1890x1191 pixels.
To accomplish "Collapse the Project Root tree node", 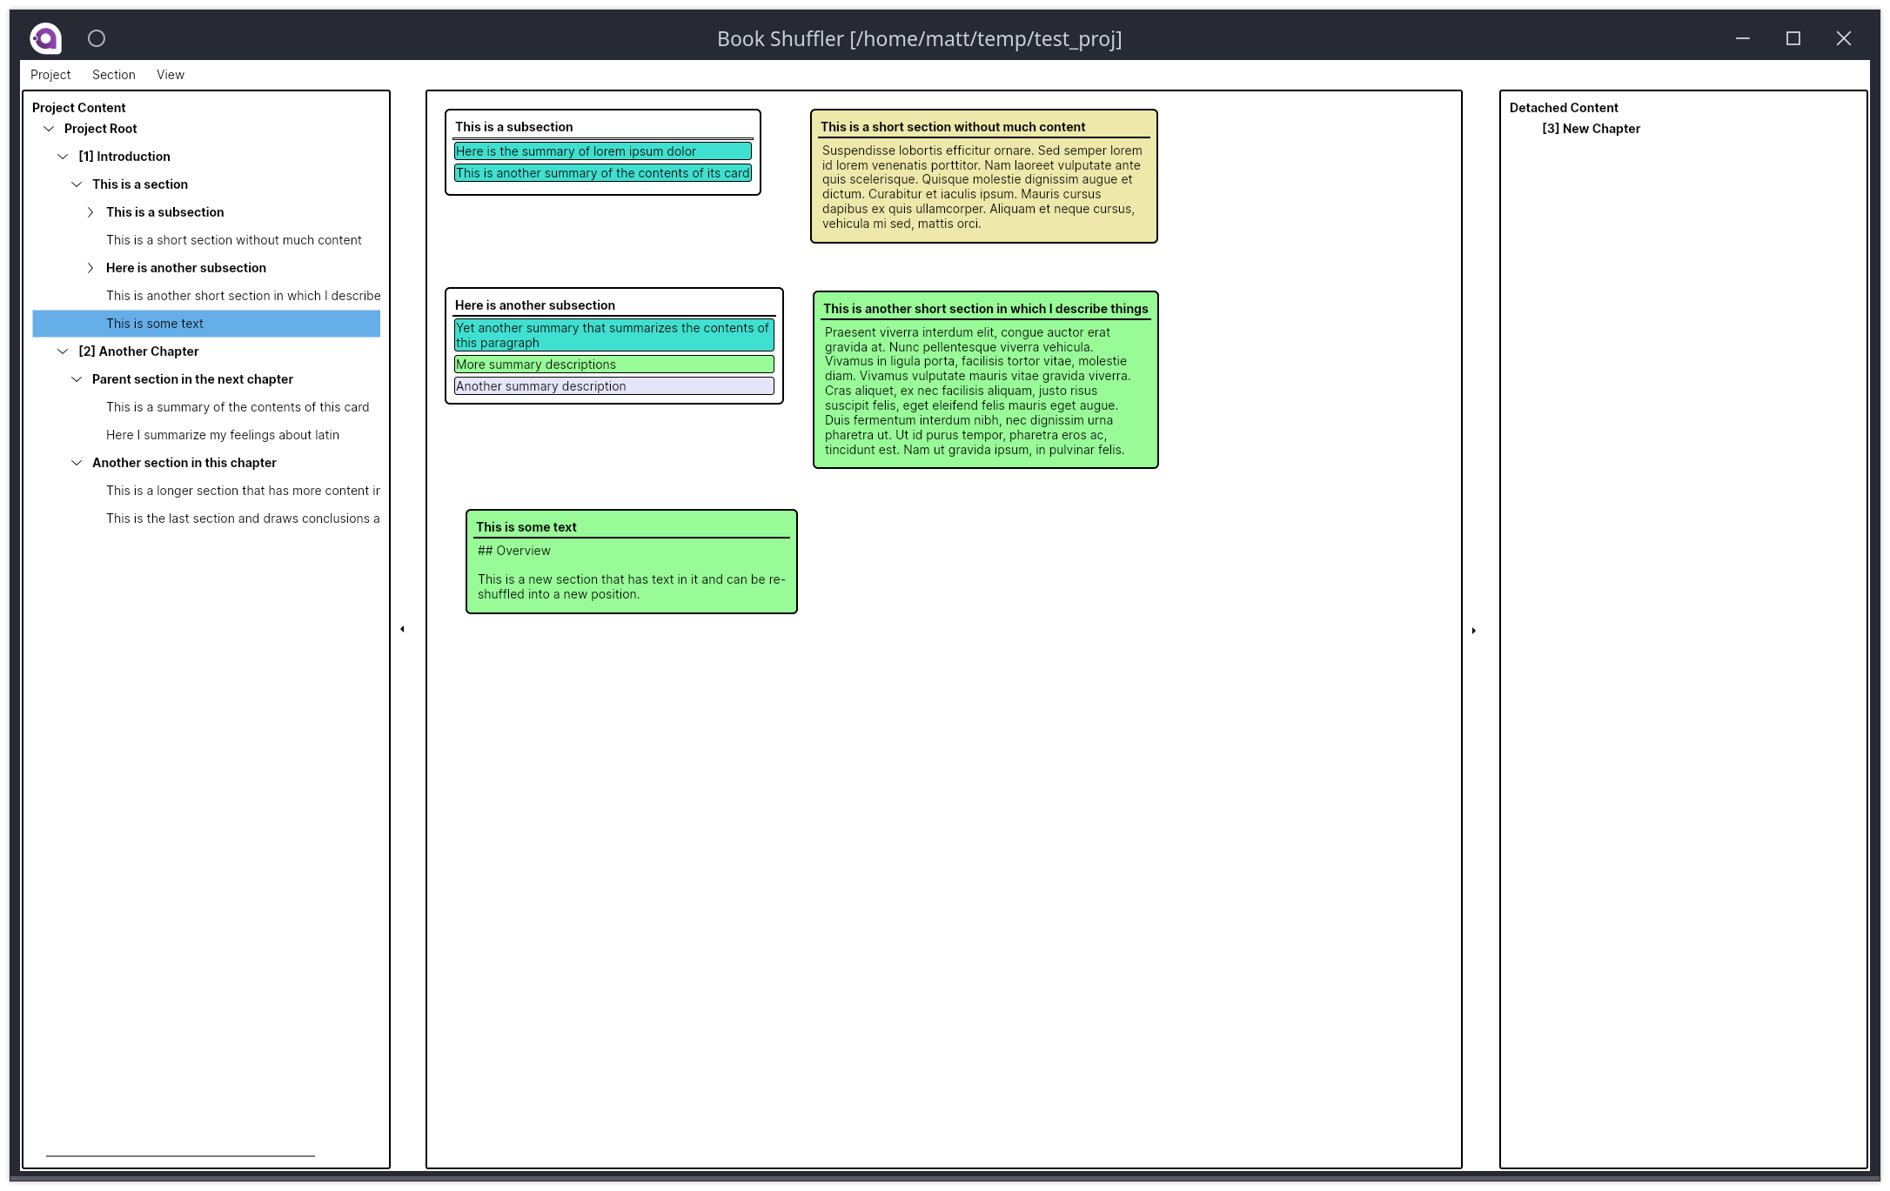I will [49, 129].
